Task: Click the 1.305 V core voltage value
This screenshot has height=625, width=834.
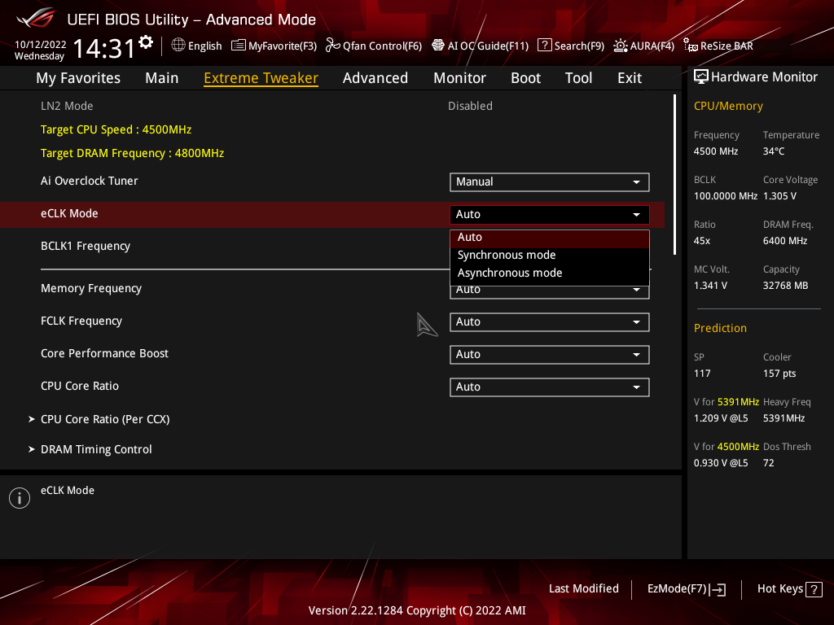Action: click(x=779, y=196)
